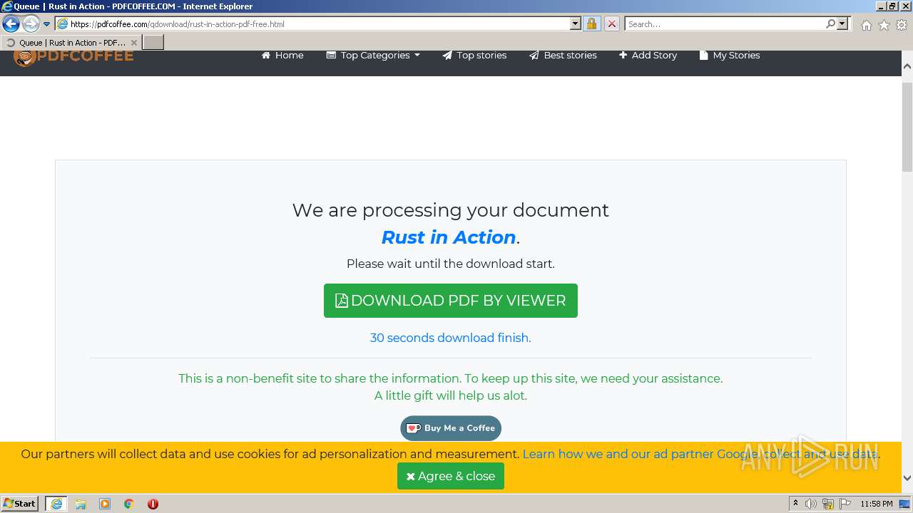Go back with the browser Back arrow
The height and width of the screenshot is (513, 913).
point(11,24)
